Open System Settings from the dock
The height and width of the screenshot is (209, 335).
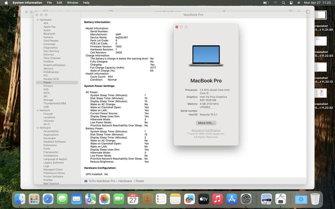click(246, 199)
